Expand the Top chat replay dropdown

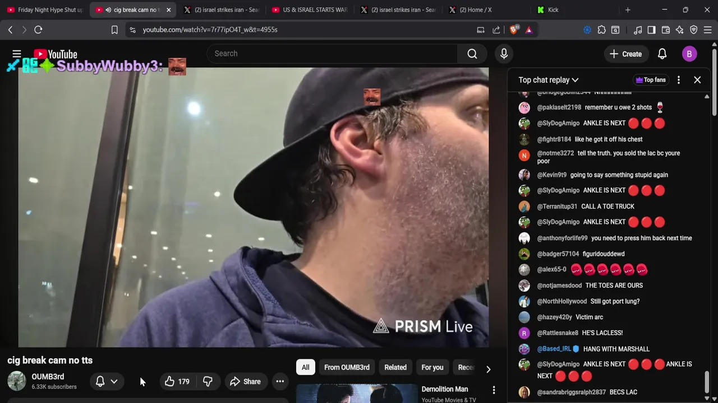click(x=548, y=80)
